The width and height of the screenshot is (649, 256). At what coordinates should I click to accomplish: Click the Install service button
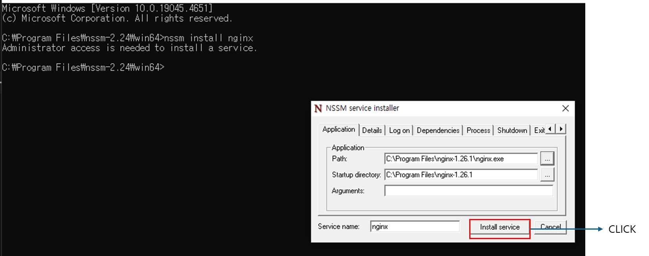[x=500, y=227]
